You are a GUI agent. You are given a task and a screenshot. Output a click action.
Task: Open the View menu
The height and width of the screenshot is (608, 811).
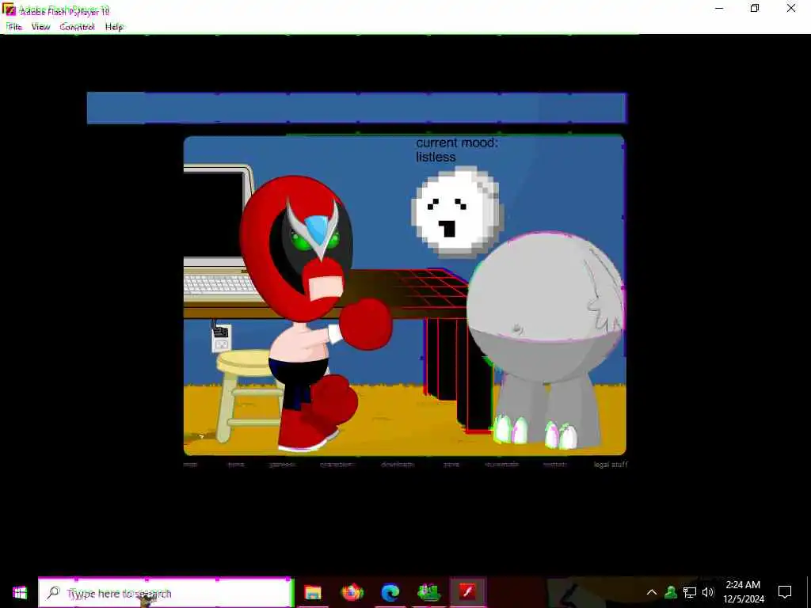40,27
